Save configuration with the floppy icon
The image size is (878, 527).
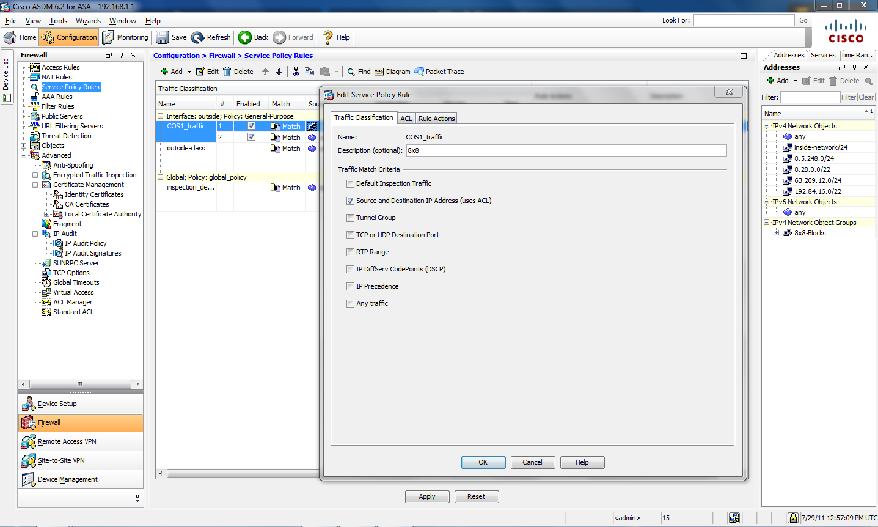[x=171, y=37]
